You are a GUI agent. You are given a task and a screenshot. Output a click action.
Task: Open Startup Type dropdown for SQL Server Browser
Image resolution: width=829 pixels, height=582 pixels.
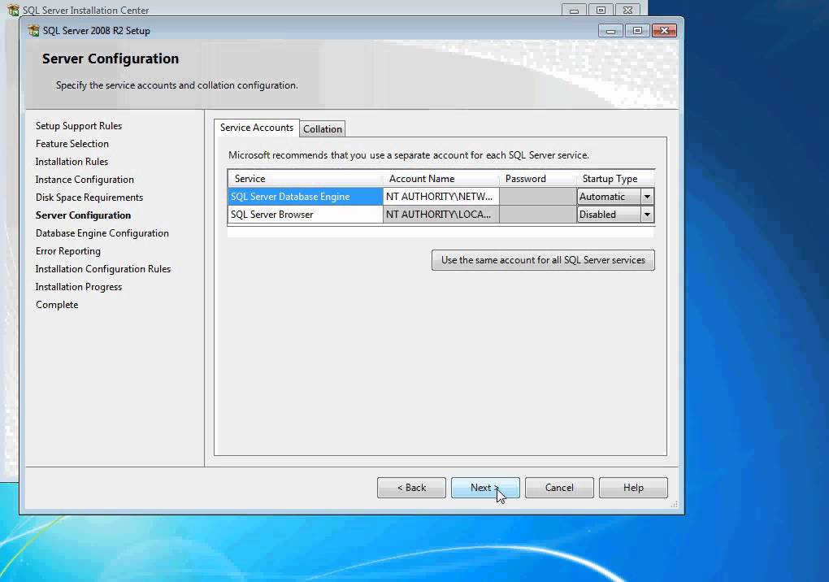647,215
